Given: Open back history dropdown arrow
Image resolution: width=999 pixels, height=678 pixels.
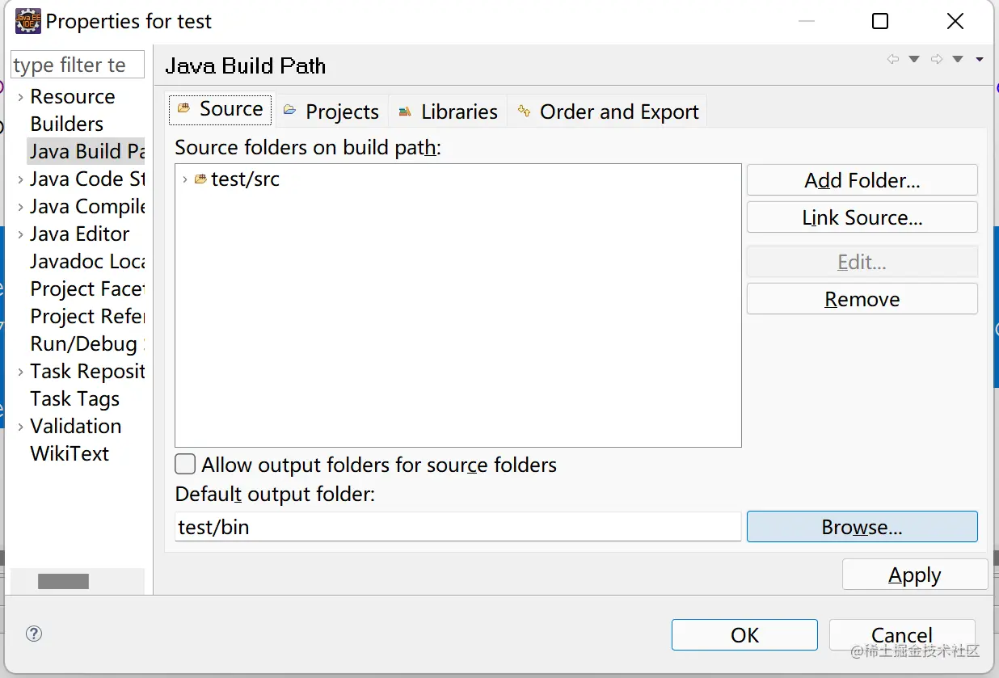Looking at the screenshot, I should point(914,59).
